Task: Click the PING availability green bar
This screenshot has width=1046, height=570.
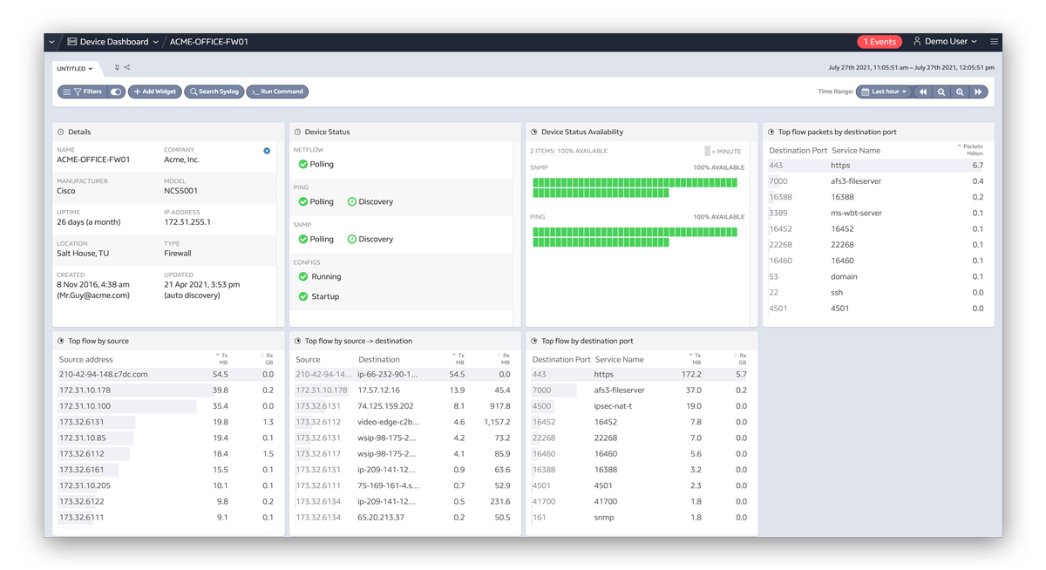Action: coord(635,237)
